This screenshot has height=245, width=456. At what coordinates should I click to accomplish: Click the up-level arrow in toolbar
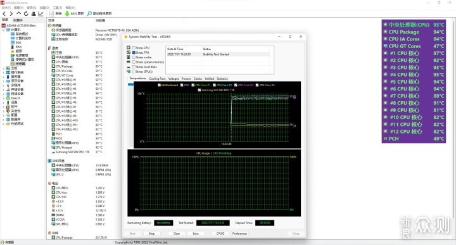point(18,13)
